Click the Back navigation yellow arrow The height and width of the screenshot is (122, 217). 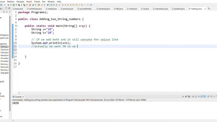click(79, 5)
